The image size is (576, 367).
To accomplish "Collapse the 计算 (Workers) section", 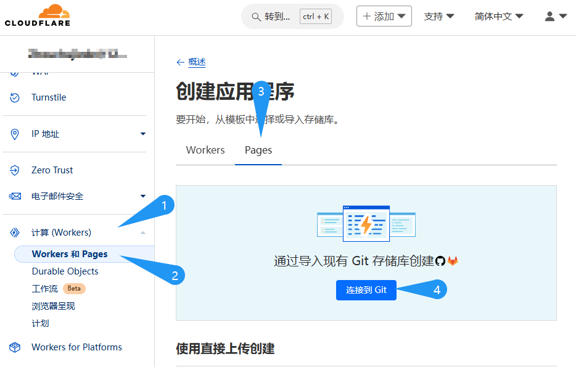I will click(142, 232).
